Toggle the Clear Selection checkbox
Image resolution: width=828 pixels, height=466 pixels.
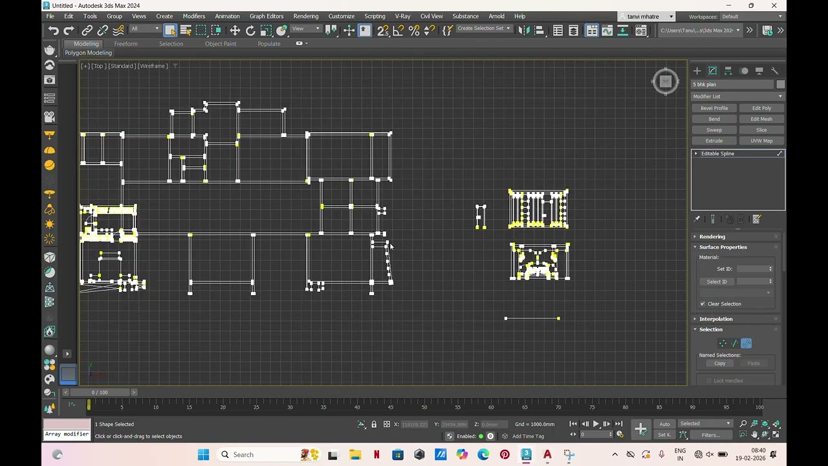point(703,304)
